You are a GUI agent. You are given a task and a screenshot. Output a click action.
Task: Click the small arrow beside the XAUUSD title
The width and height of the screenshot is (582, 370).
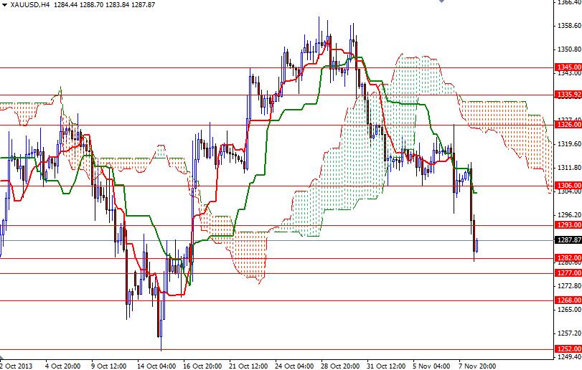(x=5, y=5)
